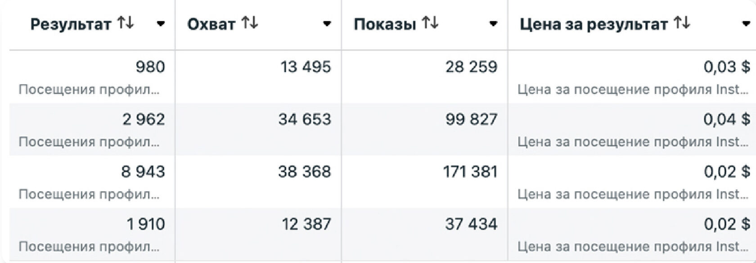Click the Цена за результат header text
The height and width of the screenshot is (263, 756).
(x=594, y=24)
